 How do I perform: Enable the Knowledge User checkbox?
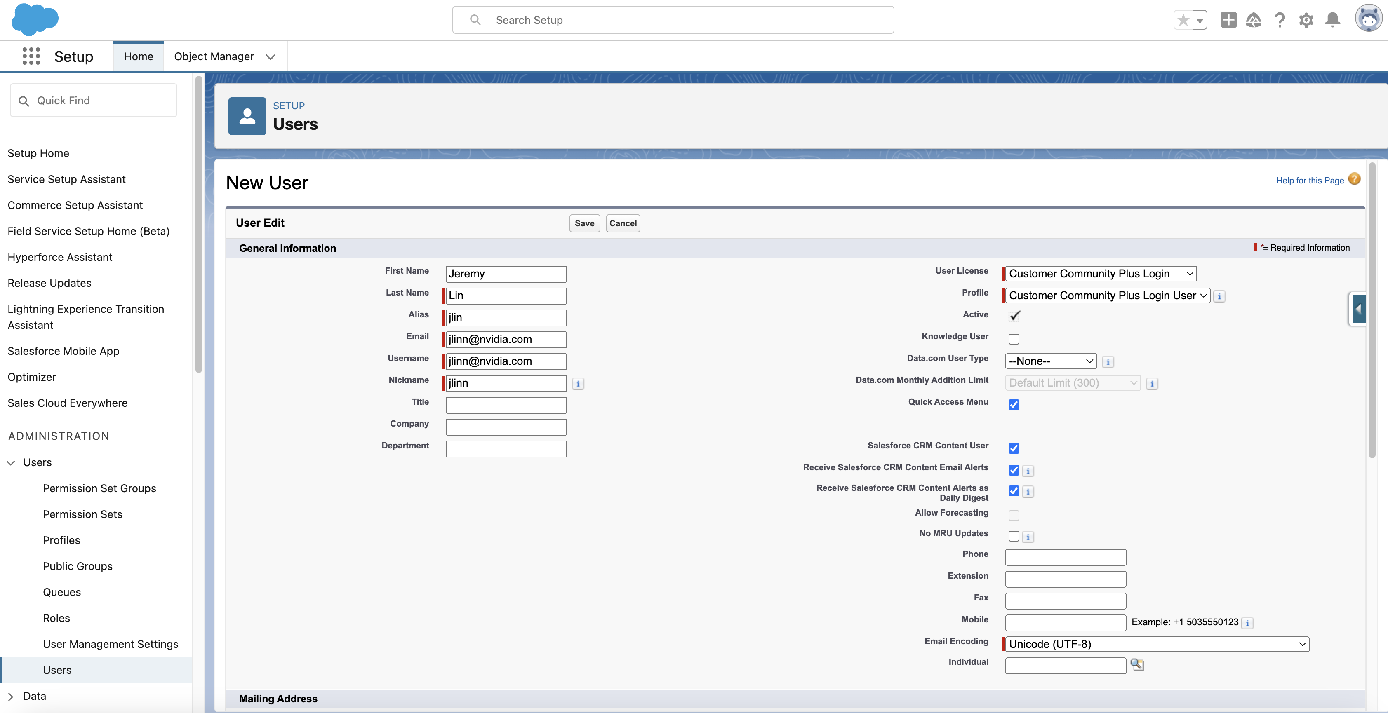pos(1014,339)
